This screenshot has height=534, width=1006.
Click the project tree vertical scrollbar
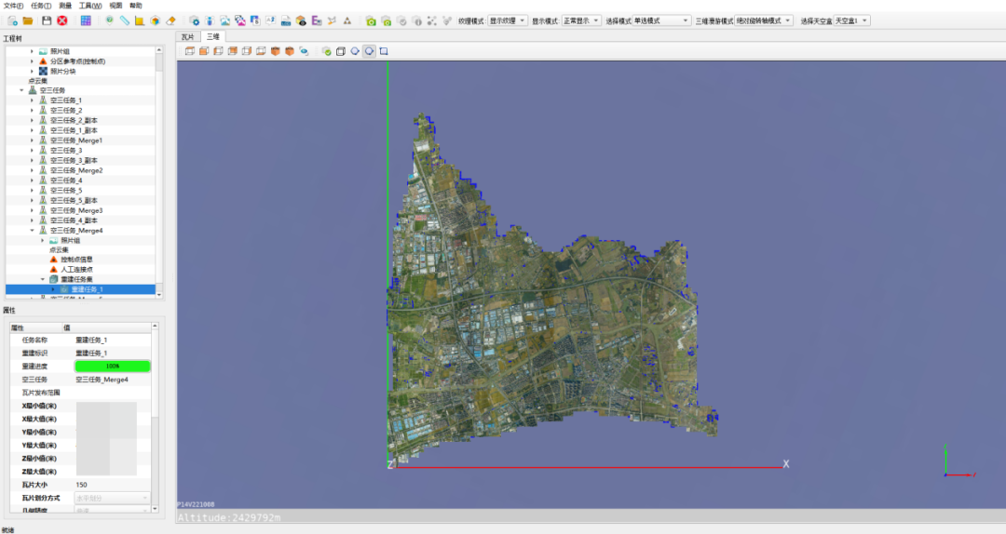click(159, 172)
